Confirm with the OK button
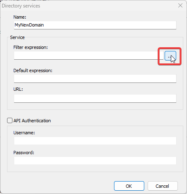Screen dimensions: 187x194 [129, 186]
